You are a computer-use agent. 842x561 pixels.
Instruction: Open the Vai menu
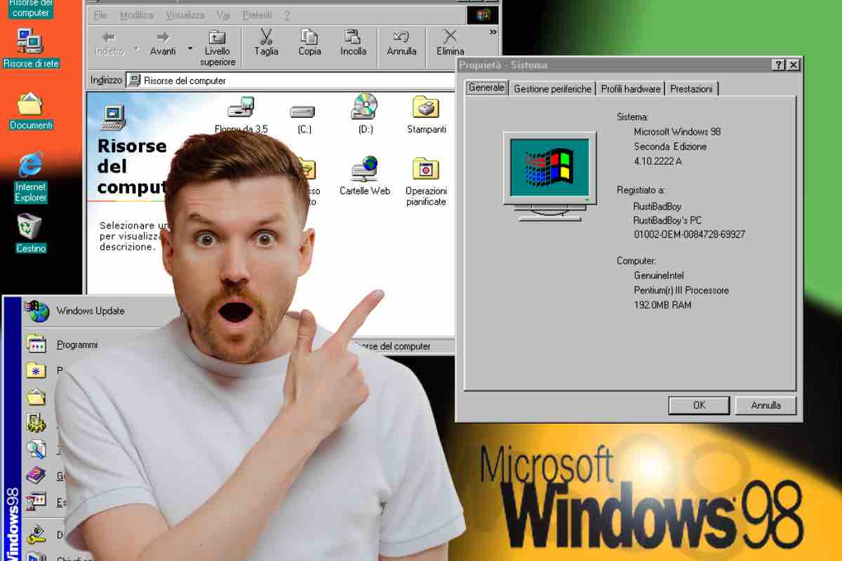click(x=223, y=15)
